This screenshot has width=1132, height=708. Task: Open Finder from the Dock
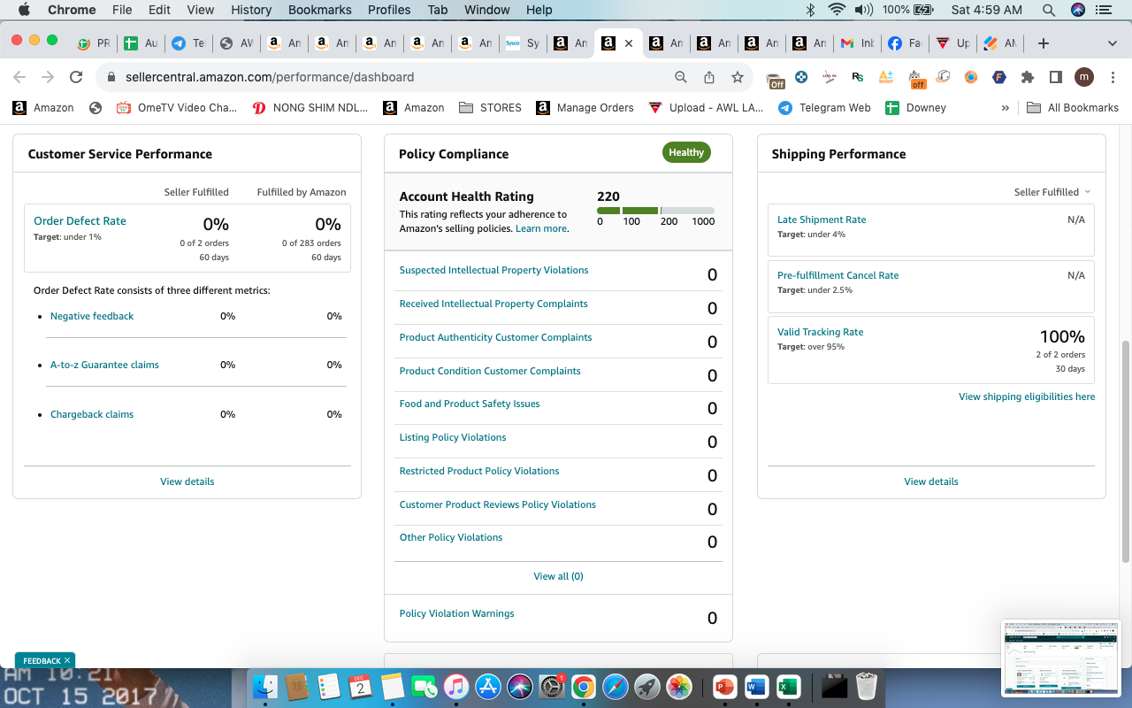[x=266, y=686]
